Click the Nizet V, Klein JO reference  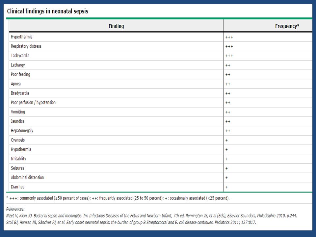[151, 216]
